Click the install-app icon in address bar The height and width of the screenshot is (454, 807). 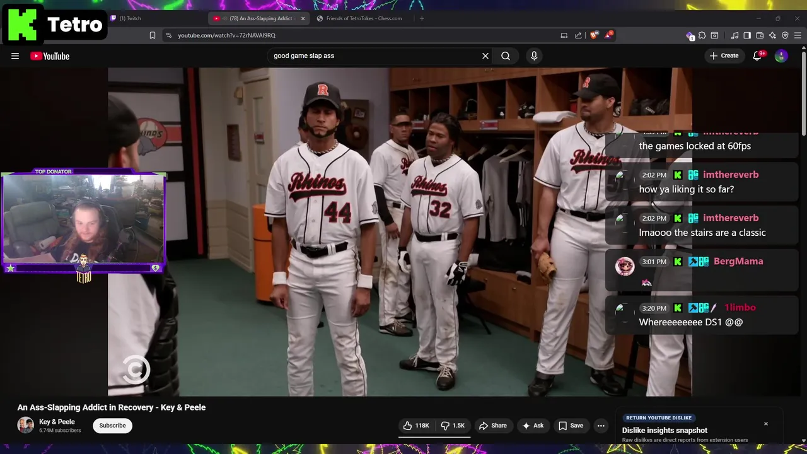pyautogui.click(x=564, y=35)
